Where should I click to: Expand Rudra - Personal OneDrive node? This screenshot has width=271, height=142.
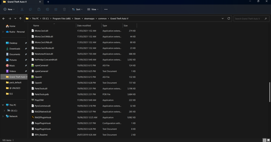[x=3, y=32]
